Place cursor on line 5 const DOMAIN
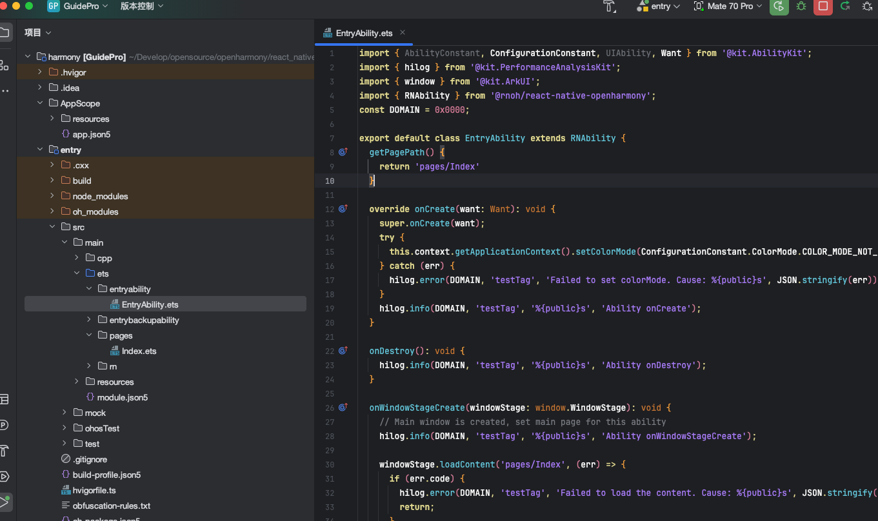The width and height of the screenshot is (878, 521). coord(414,110)
